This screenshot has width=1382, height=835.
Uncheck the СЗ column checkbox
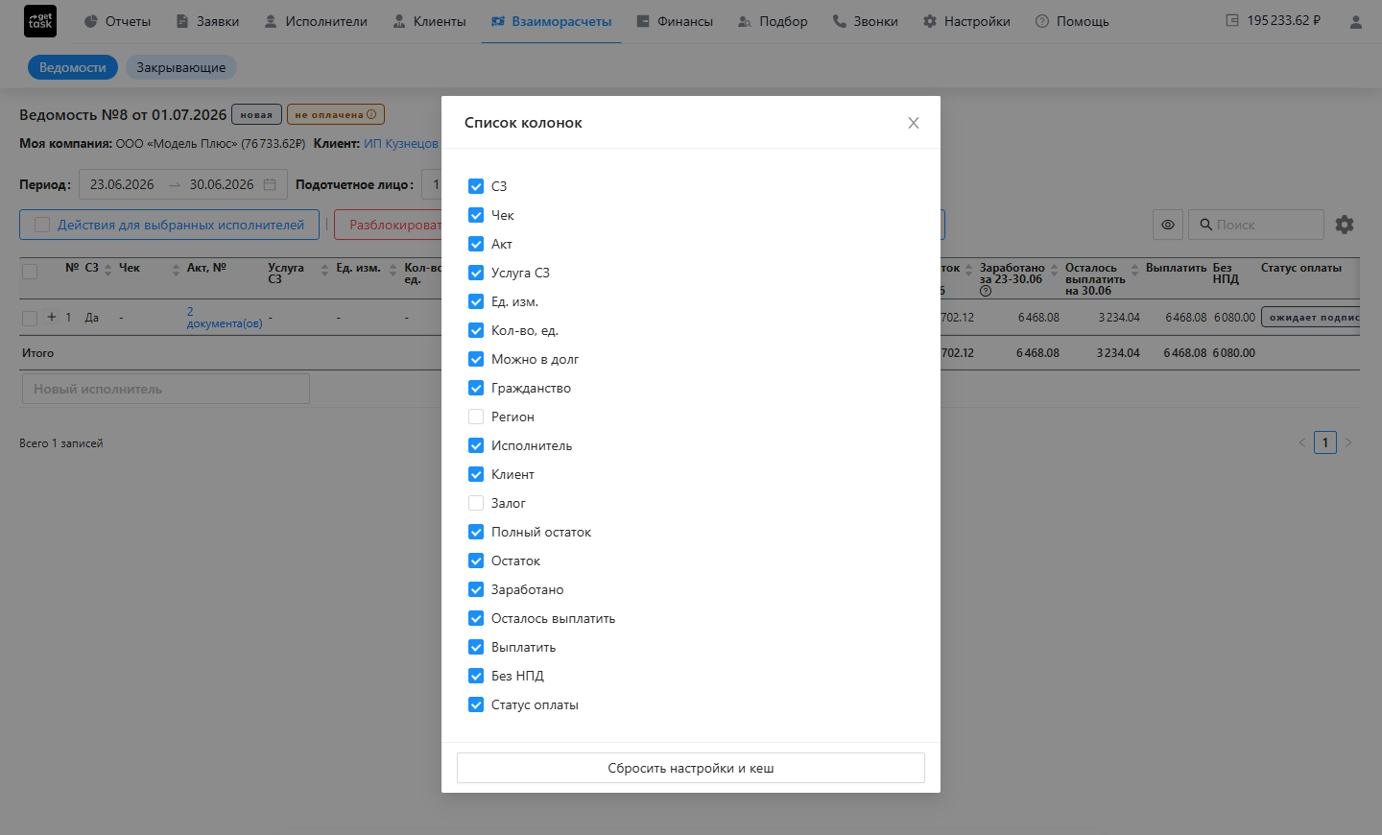click(476, 186)
